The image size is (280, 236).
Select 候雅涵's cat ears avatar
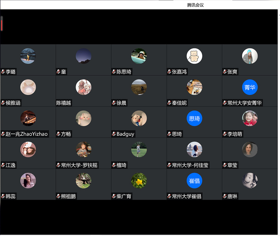click(x=28, y=87)
